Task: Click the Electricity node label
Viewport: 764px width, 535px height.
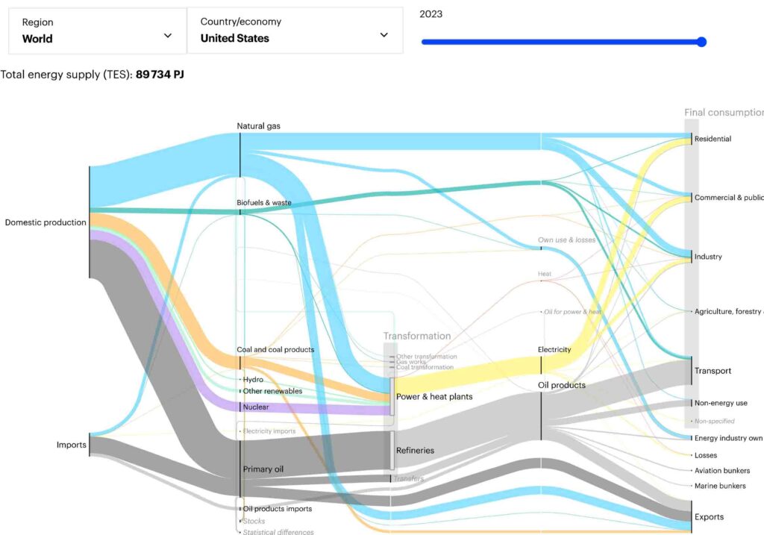Action: click(x=554, y=349)
